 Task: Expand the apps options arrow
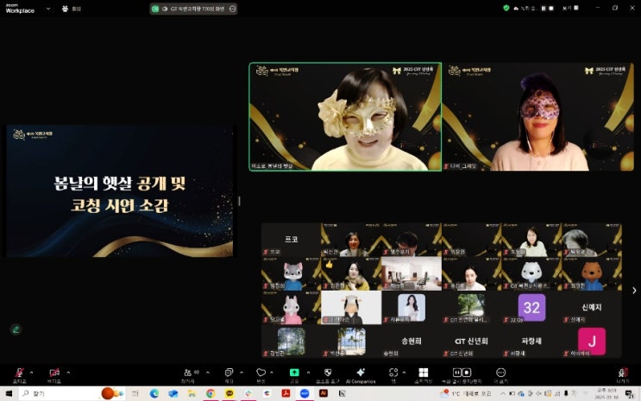404,373
